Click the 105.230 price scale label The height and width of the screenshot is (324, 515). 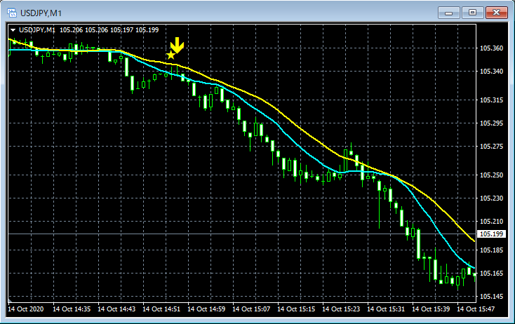point(491,198)
